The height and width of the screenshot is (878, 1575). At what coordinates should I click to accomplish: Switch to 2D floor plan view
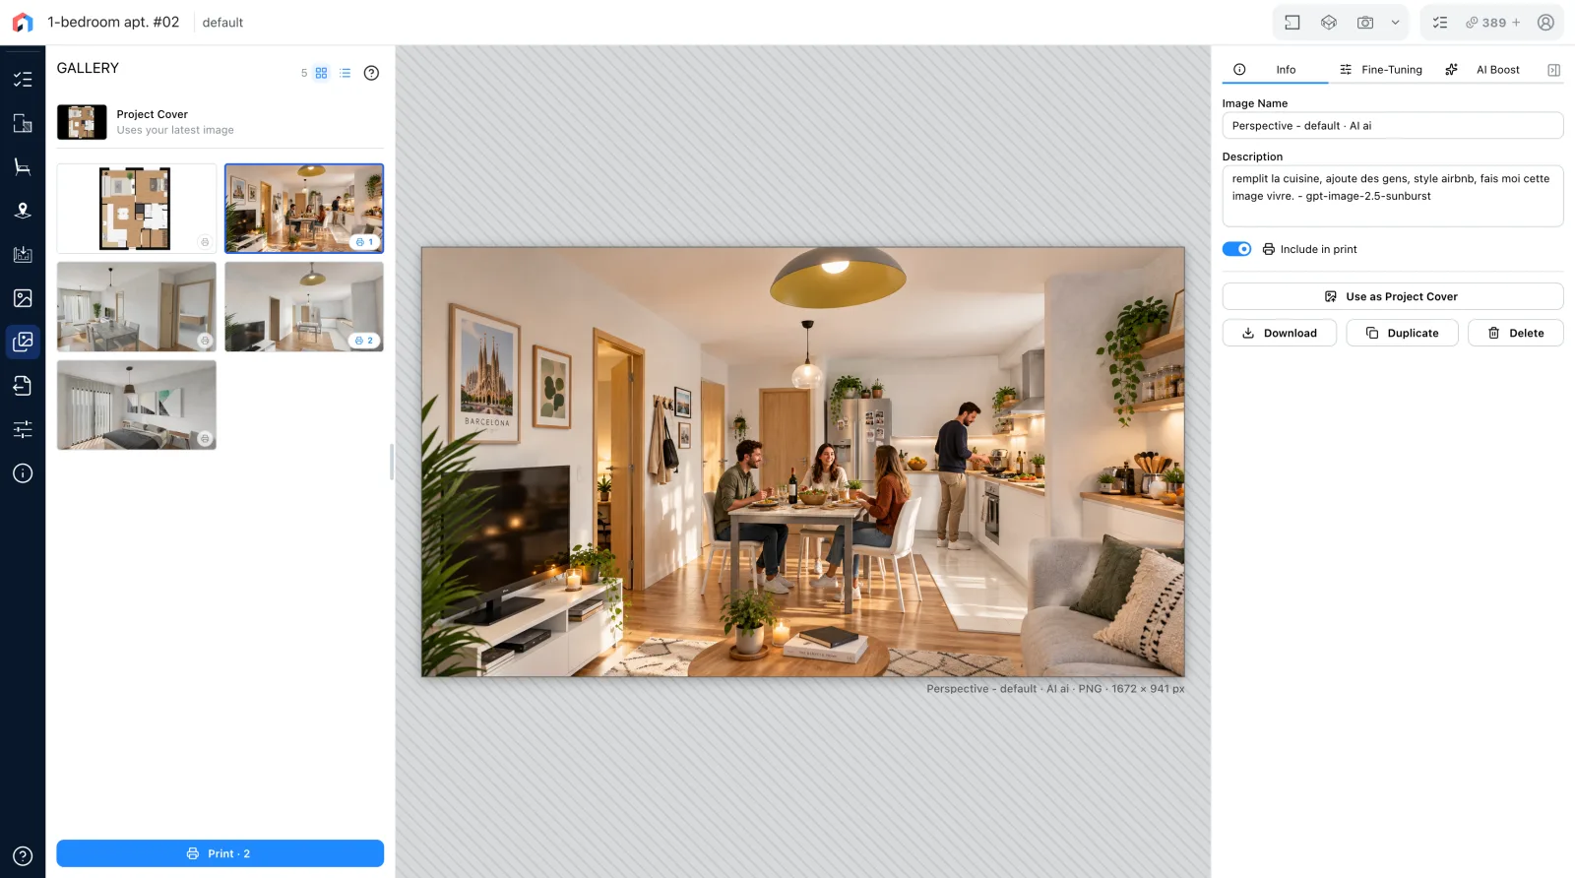click(1292, 23)
